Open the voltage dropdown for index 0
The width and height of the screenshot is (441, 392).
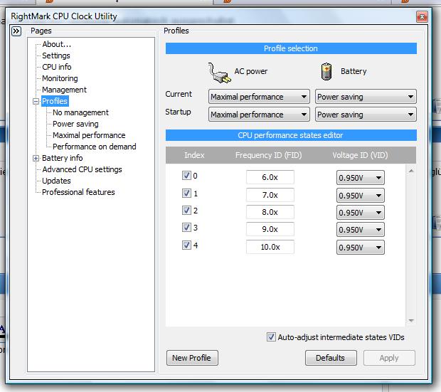pyautogui.click(x=361, y=178)
